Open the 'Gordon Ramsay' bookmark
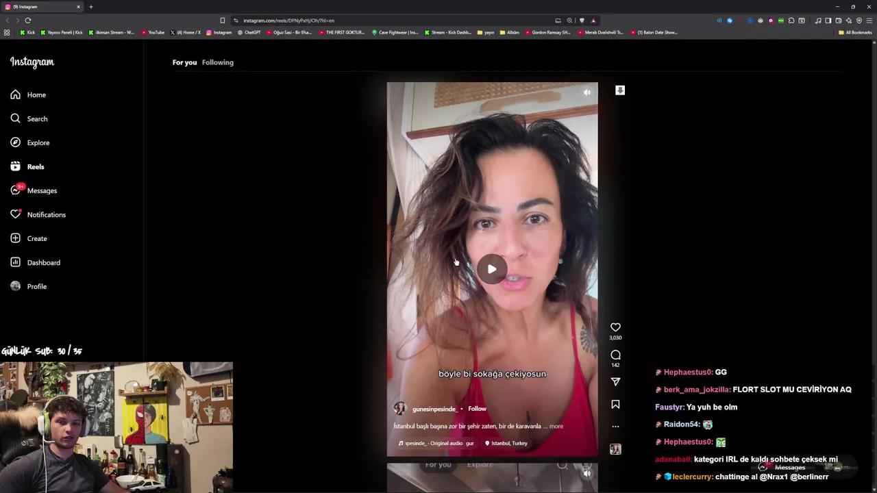877x493 pixels. [x=548, y=32]
